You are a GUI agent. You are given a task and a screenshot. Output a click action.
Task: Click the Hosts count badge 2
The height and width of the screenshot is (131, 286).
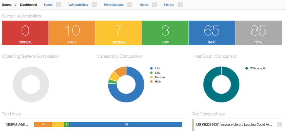click(x=59, y=5)
